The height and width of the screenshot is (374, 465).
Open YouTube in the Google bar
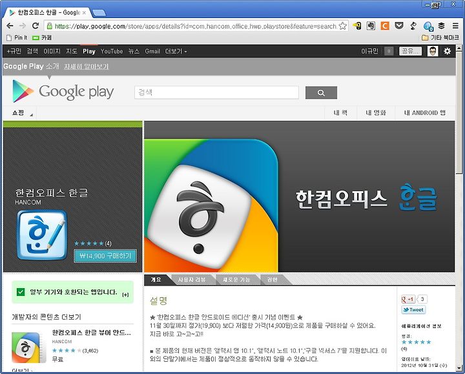112,51
